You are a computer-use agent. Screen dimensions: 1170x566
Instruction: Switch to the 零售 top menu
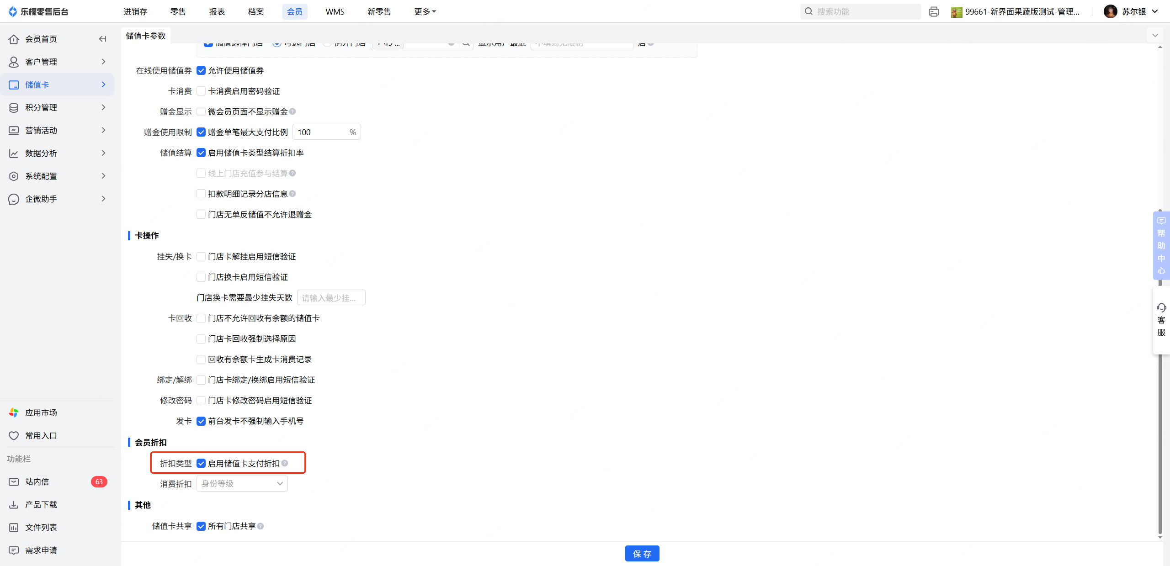178,12
